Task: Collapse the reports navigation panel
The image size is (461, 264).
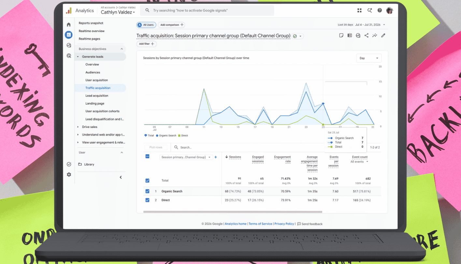Action: pos(121,177)
